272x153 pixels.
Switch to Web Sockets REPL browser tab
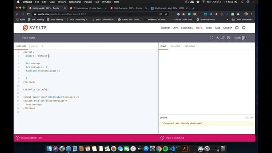tap(128, 8)
